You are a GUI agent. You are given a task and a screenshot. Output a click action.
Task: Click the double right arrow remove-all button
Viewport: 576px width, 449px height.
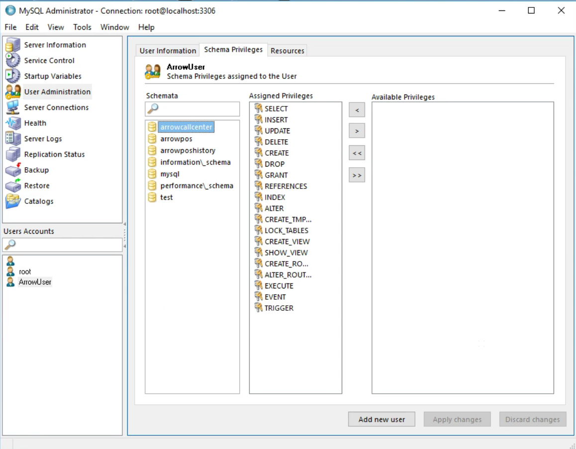click(x=357, y=175)
